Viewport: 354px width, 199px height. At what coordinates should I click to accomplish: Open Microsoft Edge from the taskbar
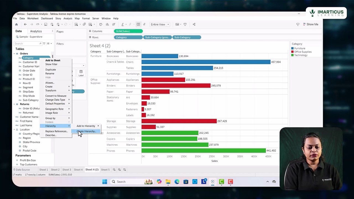177,182
